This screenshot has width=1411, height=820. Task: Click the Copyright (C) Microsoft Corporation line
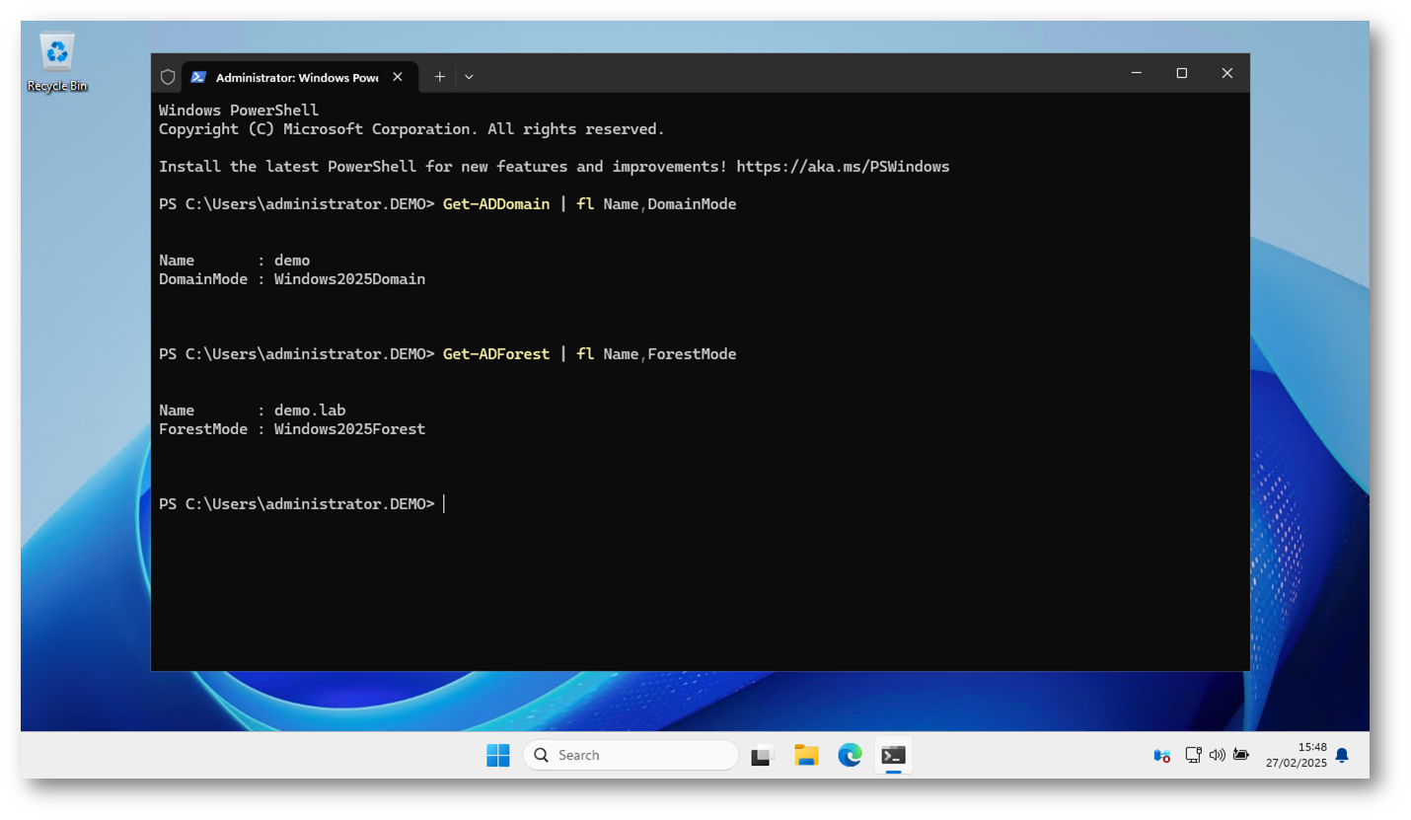[x=411, y=129]
